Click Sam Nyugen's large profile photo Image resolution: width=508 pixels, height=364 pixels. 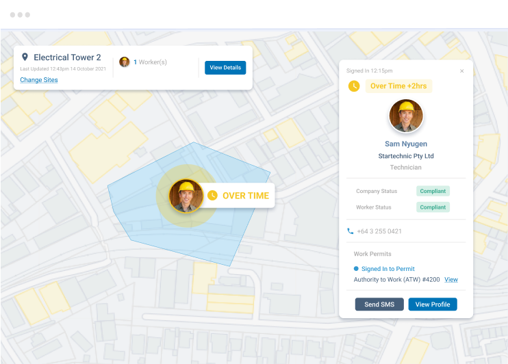(x=406, y=116)
